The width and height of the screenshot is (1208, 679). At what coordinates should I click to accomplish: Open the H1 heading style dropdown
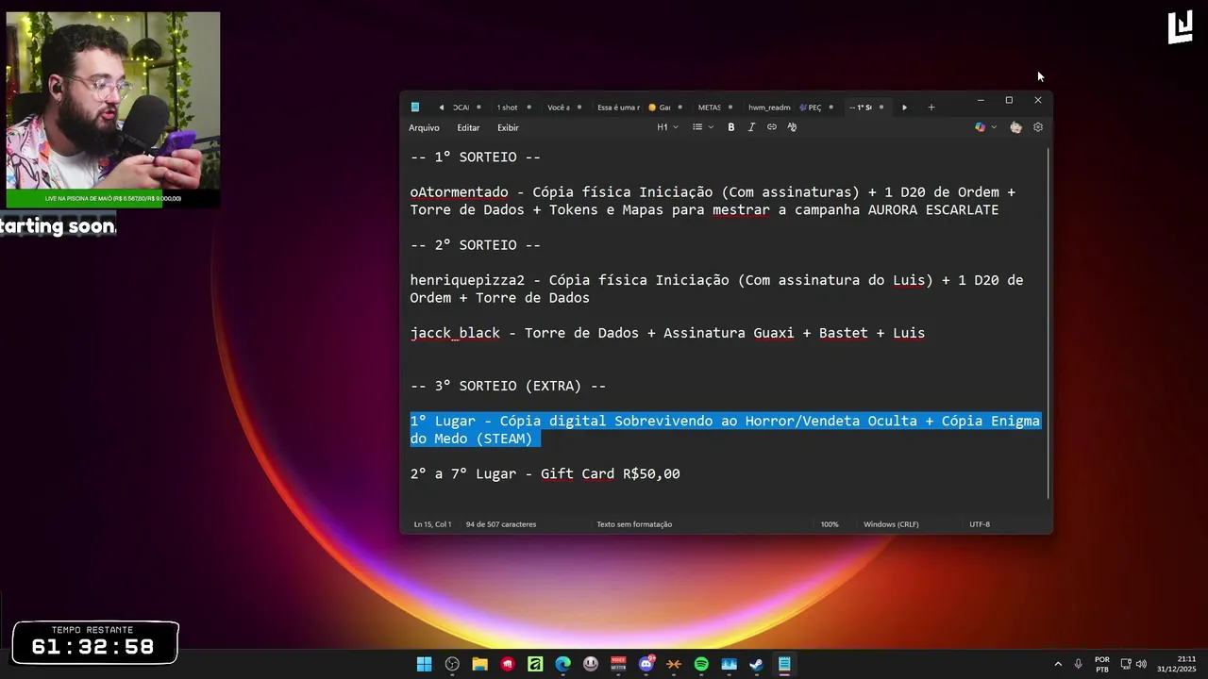(x=667, y=127)
